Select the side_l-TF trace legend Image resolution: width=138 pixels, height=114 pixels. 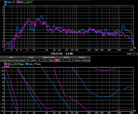tap(10, 2)
